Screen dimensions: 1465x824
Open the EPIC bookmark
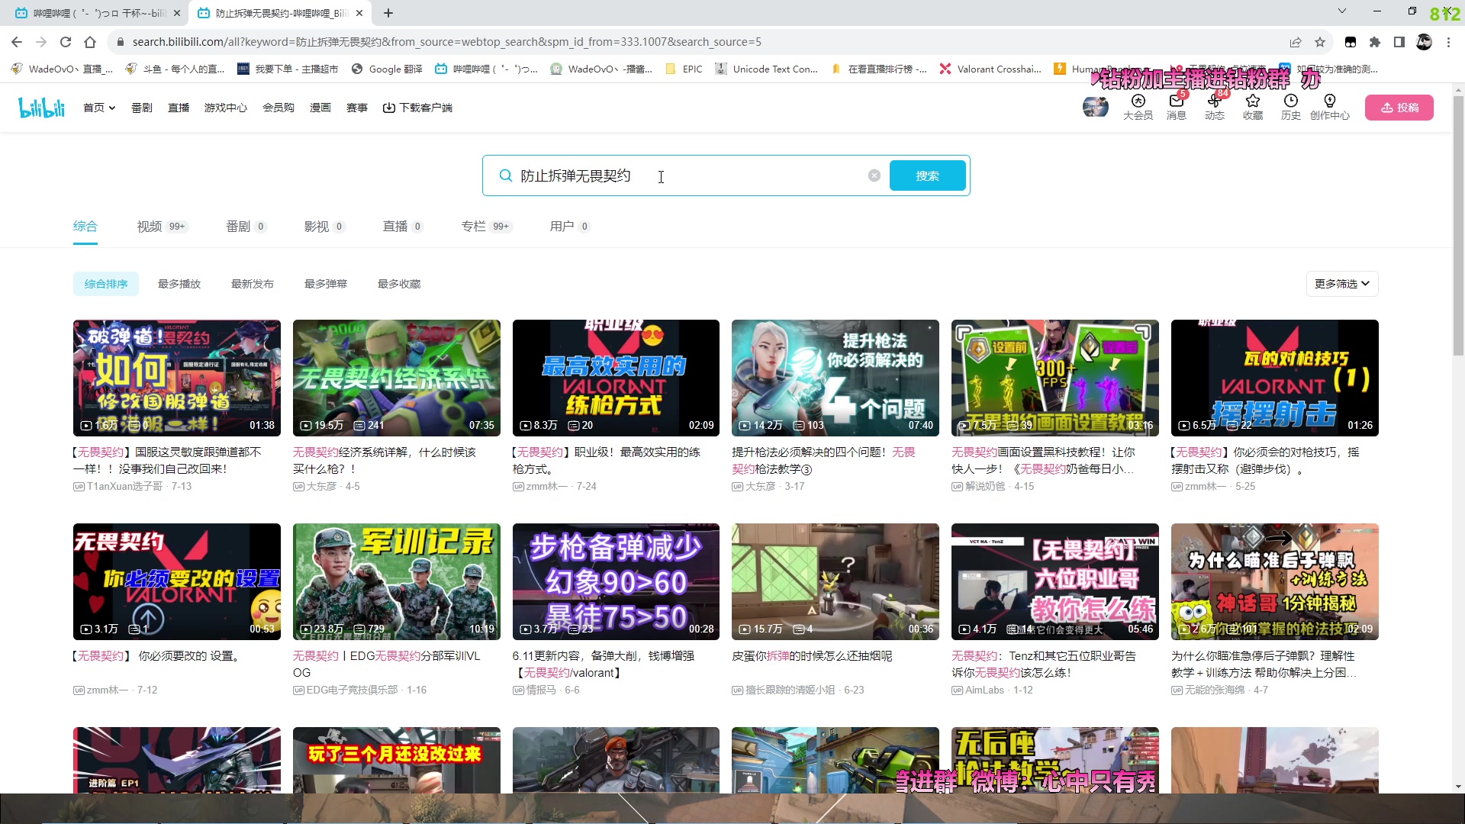(x=684, y=69)
